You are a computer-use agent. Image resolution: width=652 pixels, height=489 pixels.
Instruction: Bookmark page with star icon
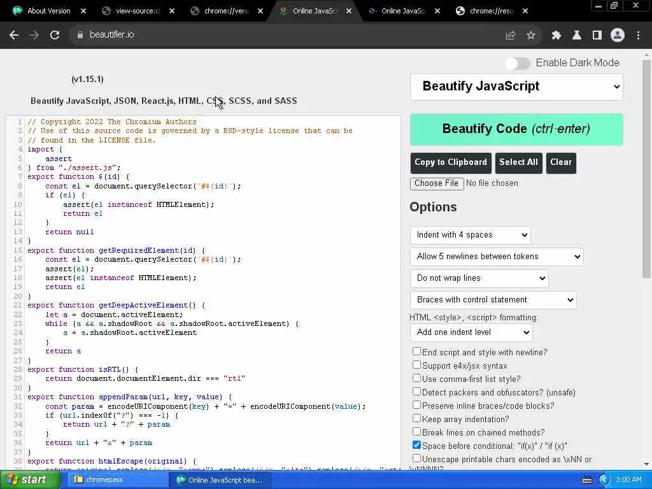[530, 36]
